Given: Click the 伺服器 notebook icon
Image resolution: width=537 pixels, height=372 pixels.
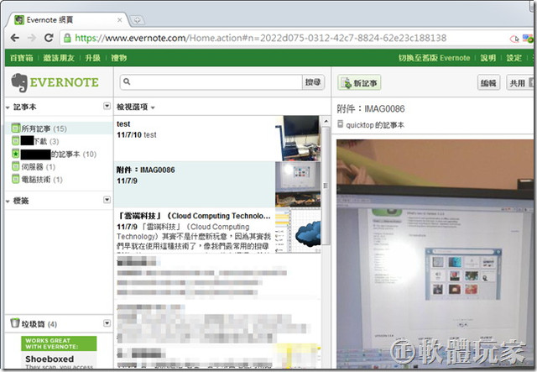Looking at the screenshot, I should tap(15, 166).
